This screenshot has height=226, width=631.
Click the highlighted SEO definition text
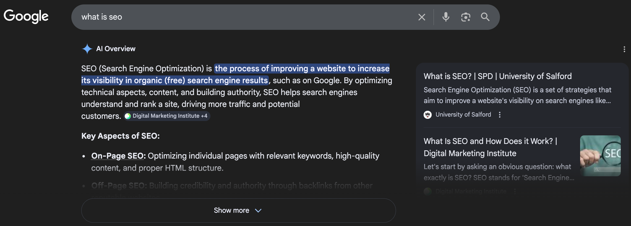click(x=302, y=69)
